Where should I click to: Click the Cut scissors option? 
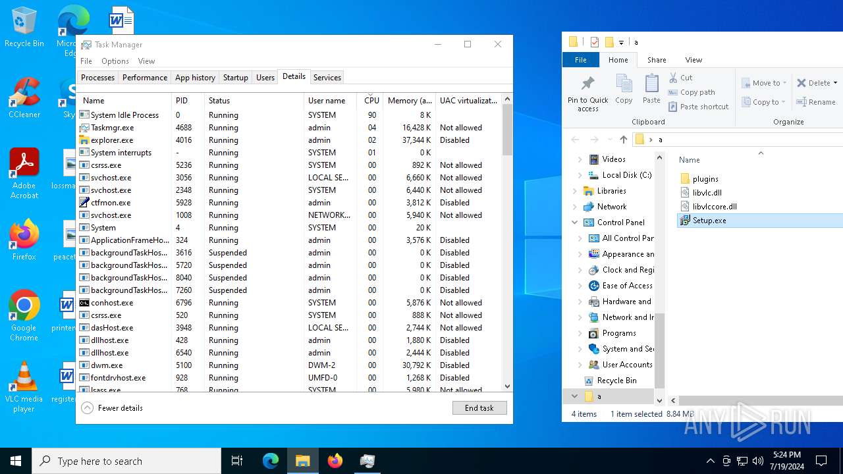coord(680,78)
